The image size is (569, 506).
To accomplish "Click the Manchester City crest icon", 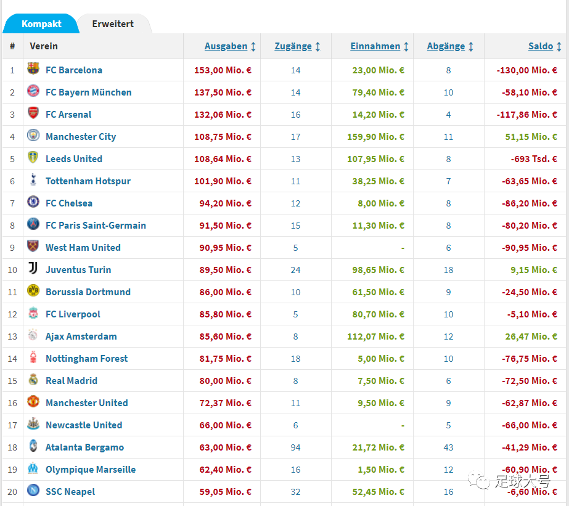I will [33, 135].
